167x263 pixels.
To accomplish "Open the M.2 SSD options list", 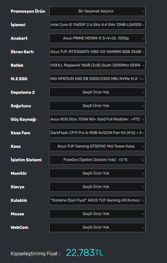I will click(x=97, y=79).
